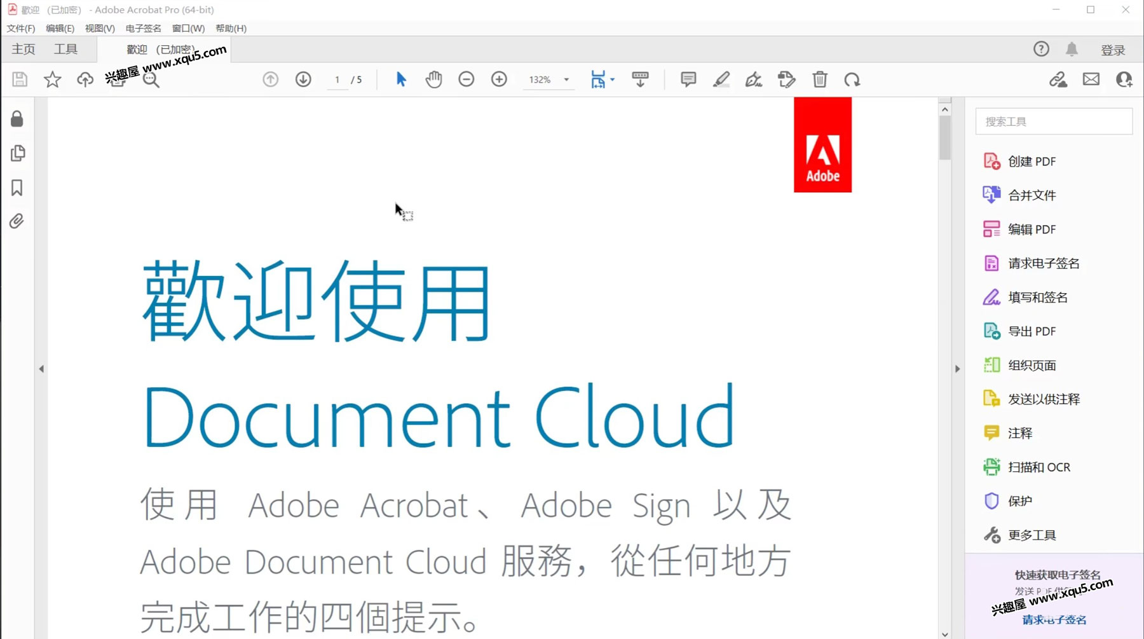
Task: Star this file as favorite
Action: [x=52, y=79]
